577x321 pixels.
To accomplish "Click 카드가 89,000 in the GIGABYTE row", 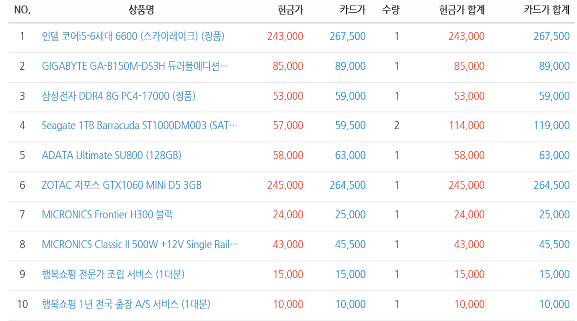I will 350,66.
